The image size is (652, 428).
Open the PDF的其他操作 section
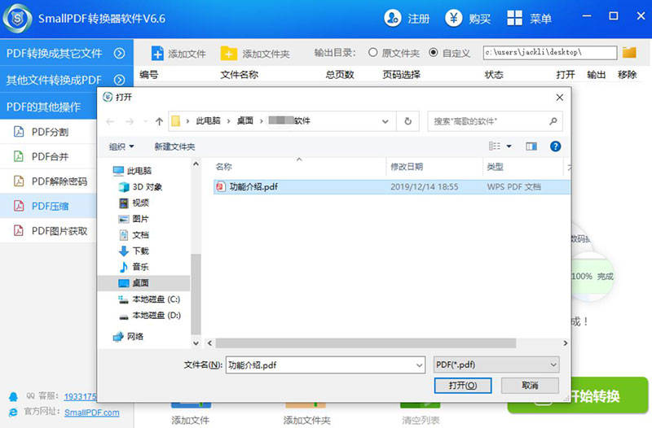pos(49,107)
